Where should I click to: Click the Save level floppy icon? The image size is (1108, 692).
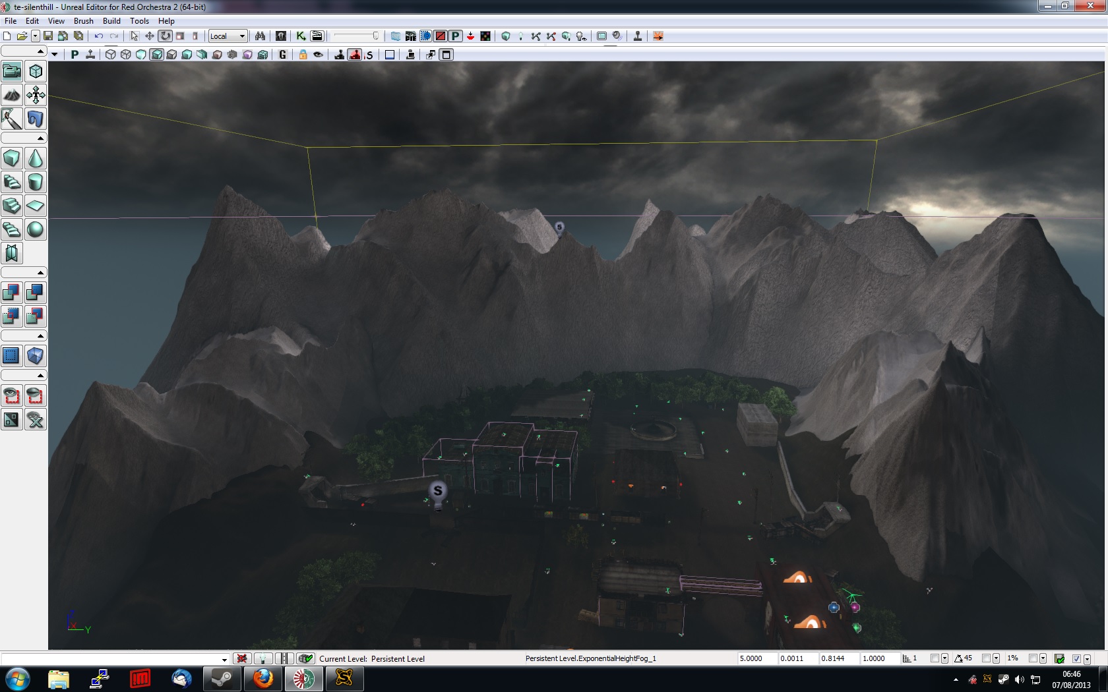(x=48, y=36)
